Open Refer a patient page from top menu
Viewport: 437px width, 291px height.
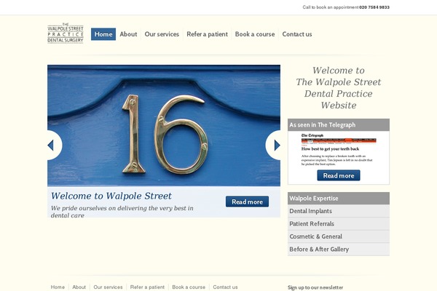207,34
